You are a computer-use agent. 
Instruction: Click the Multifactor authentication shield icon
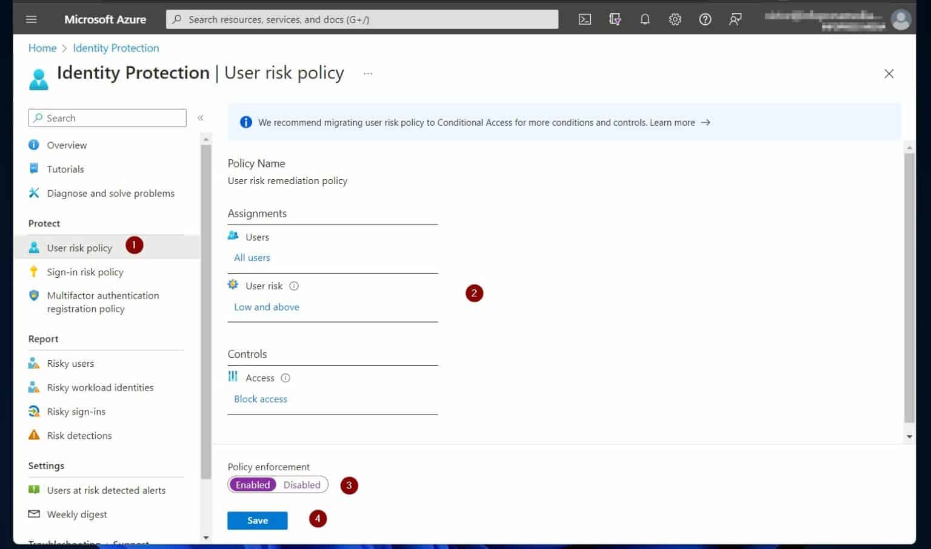click(34, 295)
